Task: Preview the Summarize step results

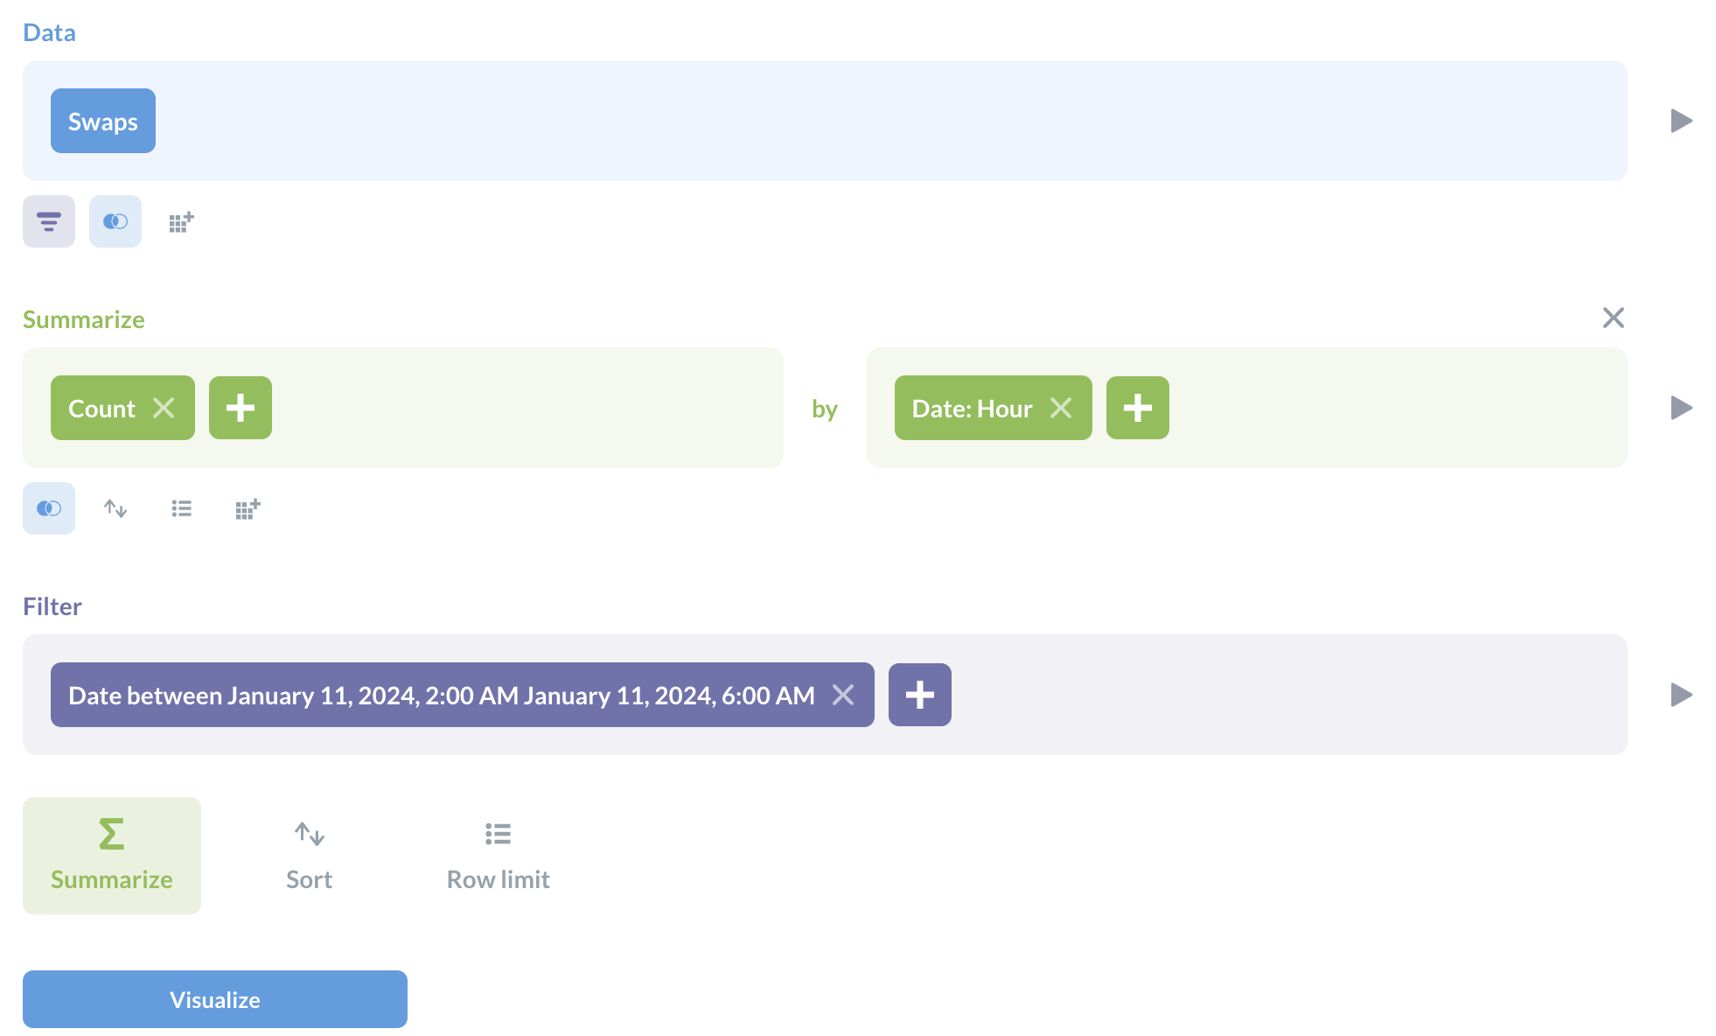Action: [1681, 408]
